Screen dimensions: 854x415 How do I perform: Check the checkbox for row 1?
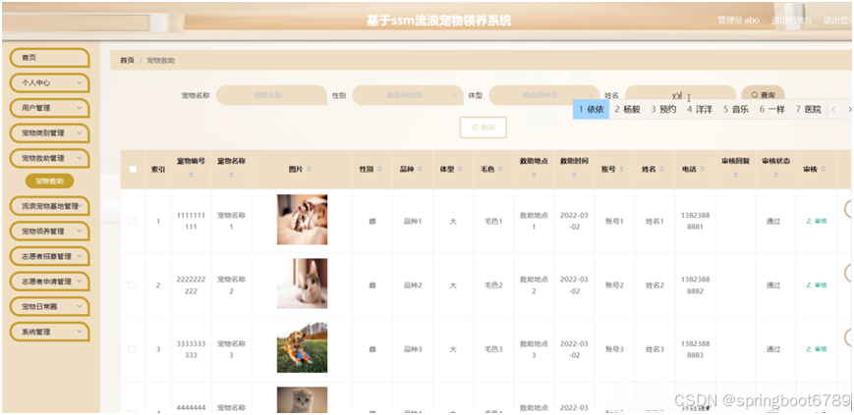click(x=133, y=222)
